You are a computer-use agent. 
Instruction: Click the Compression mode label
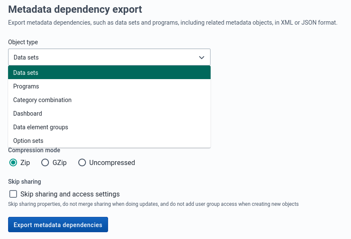tap(34, 150)
